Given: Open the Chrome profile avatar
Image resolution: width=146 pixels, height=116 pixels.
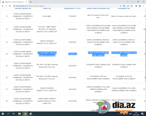Looking at the screenshot, I should 140,6.
